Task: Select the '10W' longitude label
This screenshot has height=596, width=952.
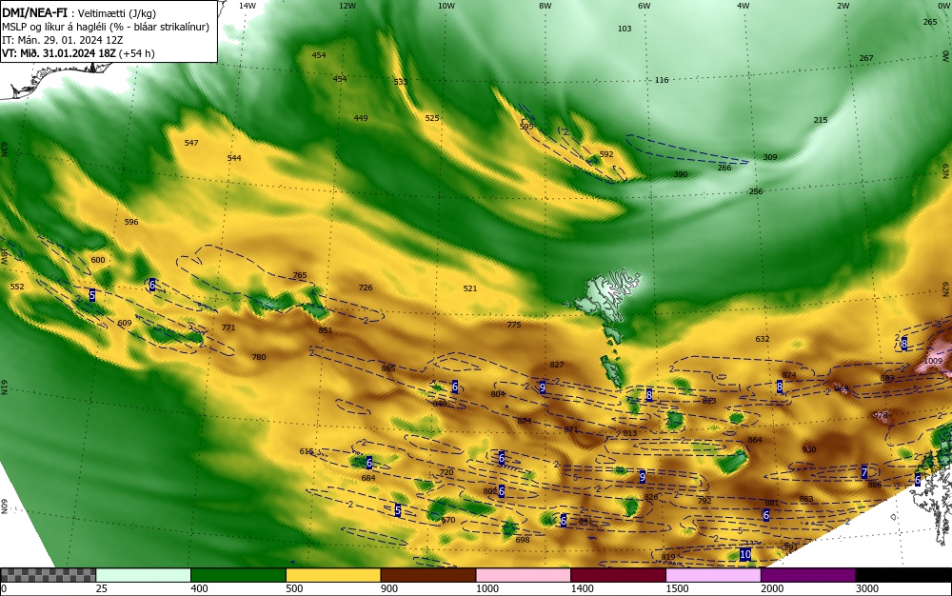Action: pos(446,6)
